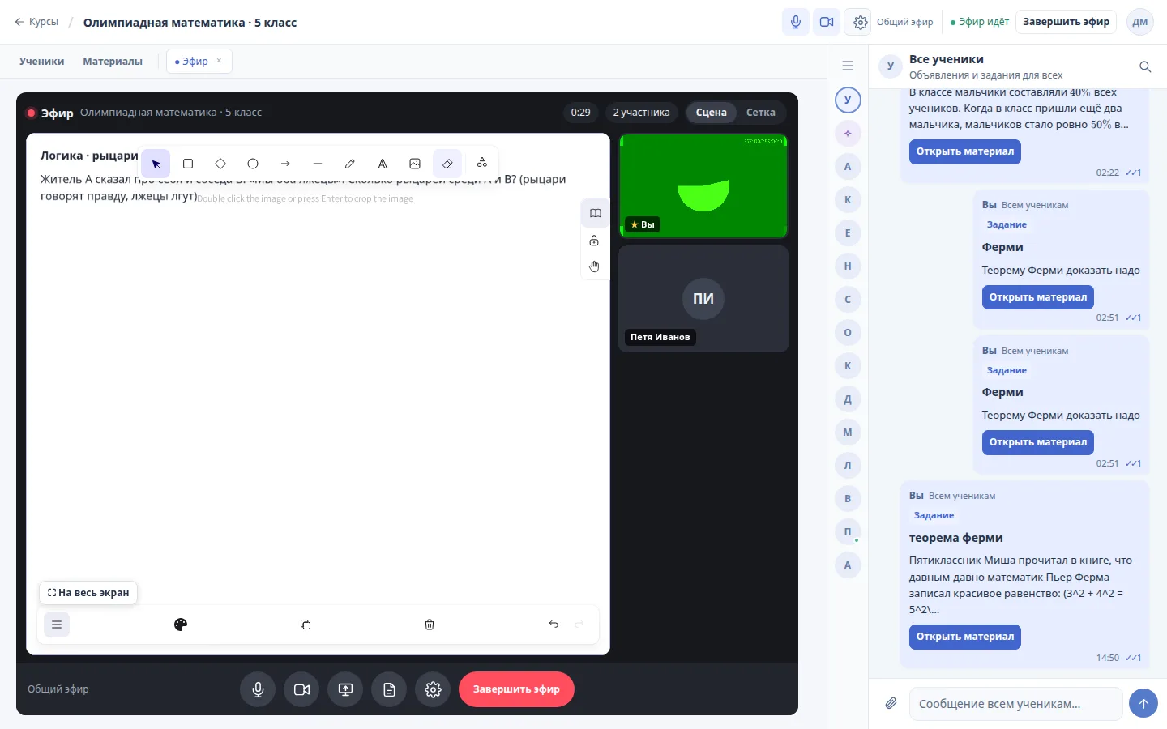Open stream settings gear in the dark bar
This screenshot has width=1167, height=729.
coord(433,689)
